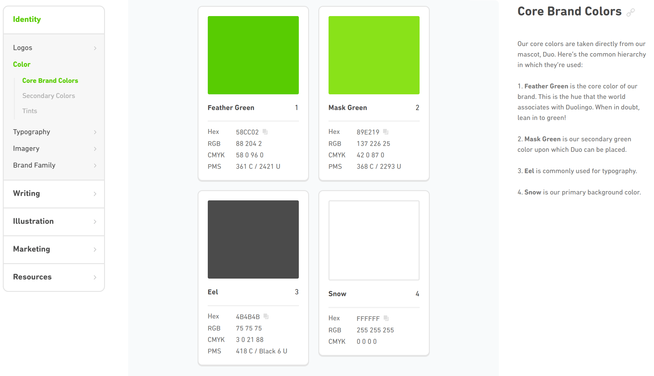Select the Color menu item

pyautogui.click(x=22, y=64)
